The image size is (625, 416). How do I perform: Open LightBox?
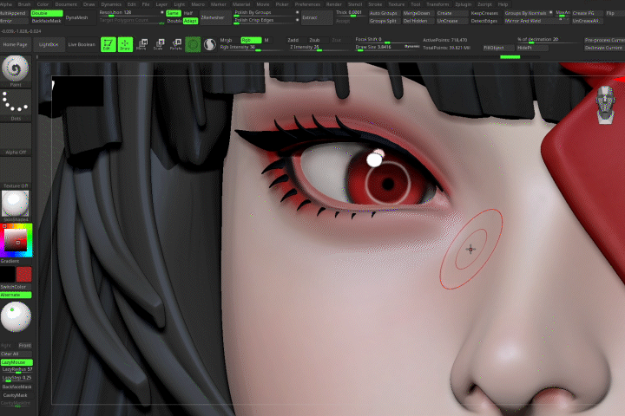[x=49, y=44]
